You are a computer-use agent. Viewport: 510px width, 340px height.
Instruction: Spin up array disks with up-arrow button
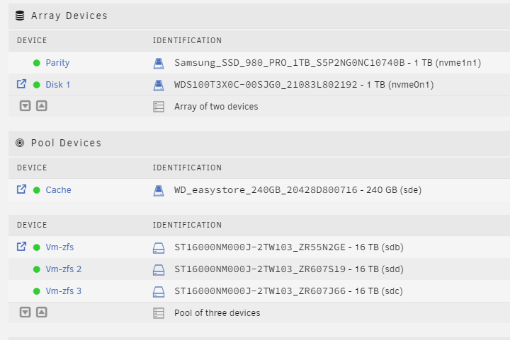(42, 106)
